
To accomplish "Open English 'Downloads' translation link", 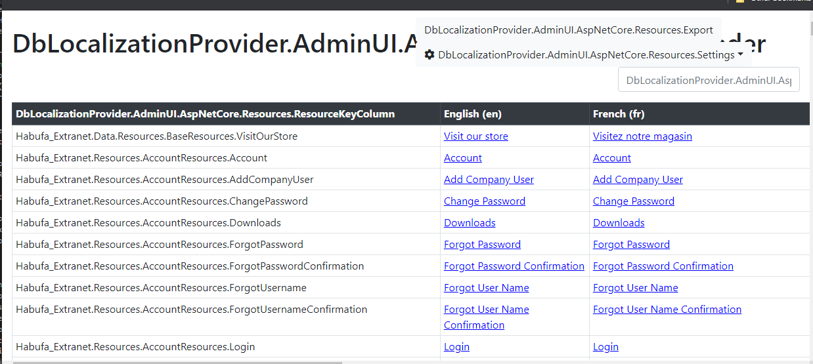I will 470,223.
